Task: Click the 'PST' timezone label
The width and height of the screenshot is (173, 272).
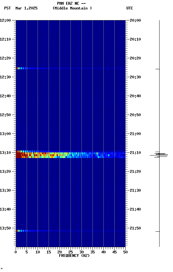Action: [8, 8]
